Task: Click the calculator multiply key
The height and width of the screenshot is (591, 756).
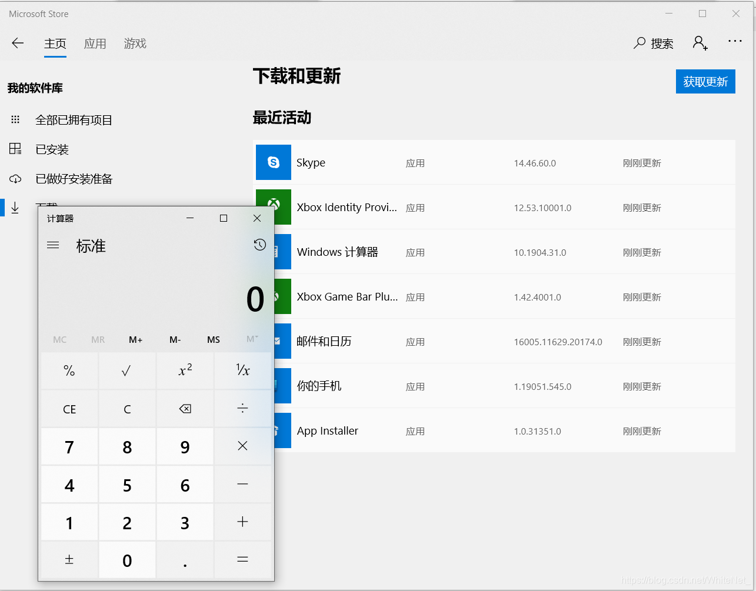Action: coord(242,446)
